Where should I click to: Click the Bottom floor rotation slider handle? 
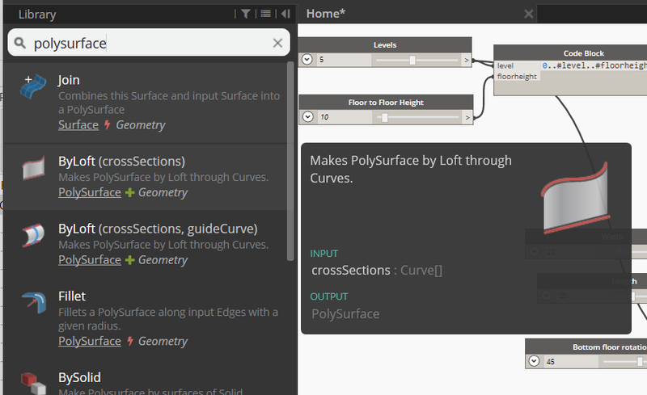(x=640, y=362)
